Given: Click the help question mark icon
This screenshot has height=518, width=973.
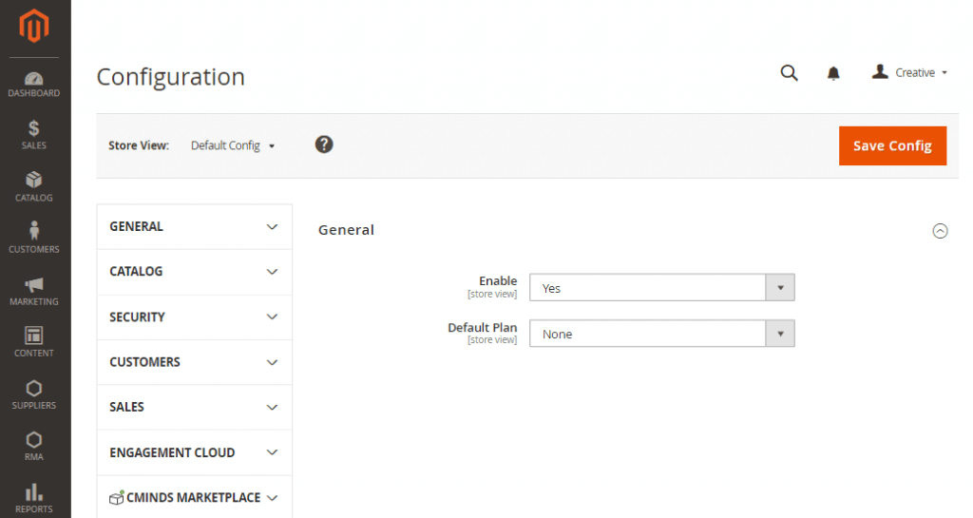Looking at the screenshot, I should pyautogui.click(x=324, y=144).
